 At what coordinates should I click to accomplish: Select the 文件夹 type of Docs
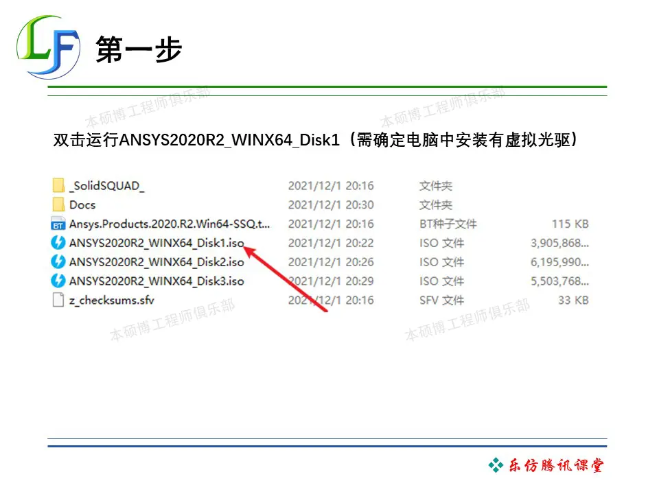tap(436, 205)
